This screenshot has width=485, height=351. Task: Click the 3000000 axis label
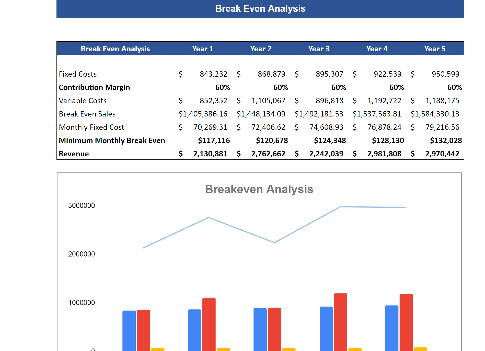click(x=81, y=205)
